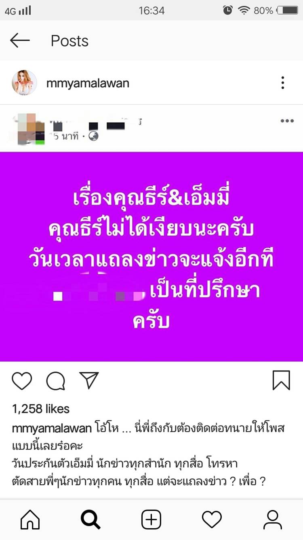Open the Search tab in bottom bar
This screenshot has height=540, width=303.
(90, 519)
